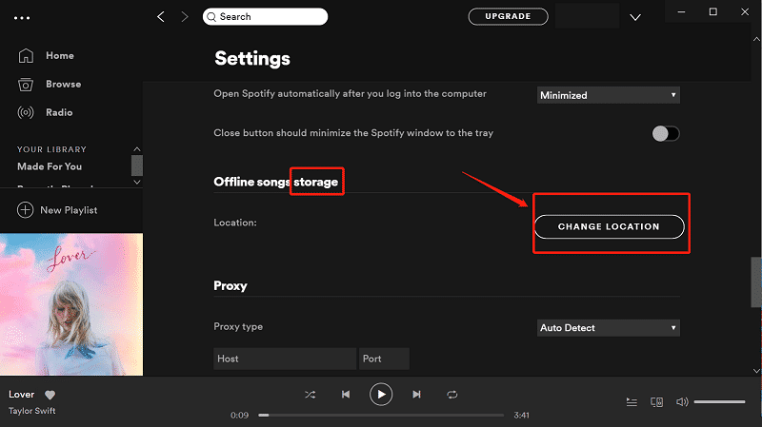This screenshot has height=427, width=762.
Task: Open the play queue icon
Action: [632, 402]
